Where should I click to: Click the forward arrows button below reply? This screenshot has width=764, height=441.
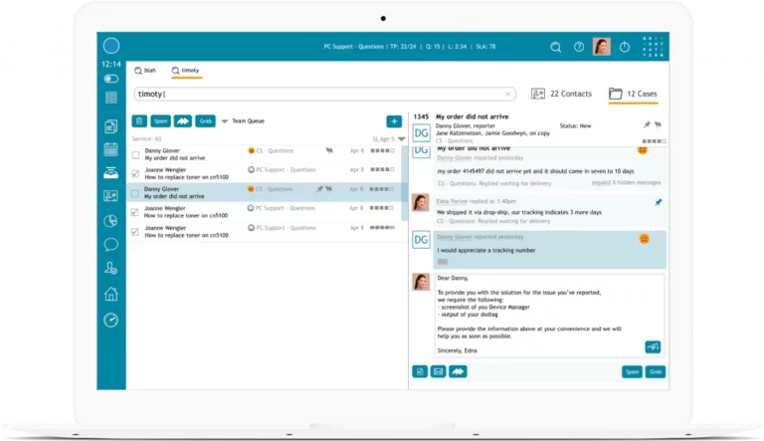point(458,371)
